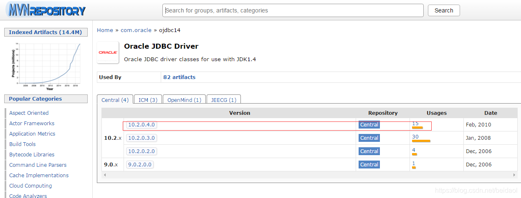This screenshot has height=198, width=521.
Task: Open the 30 usages link
Action: [x=415, y=136]
